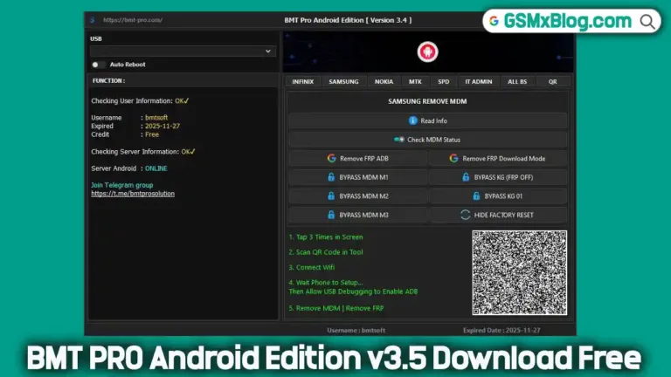The image size is (671, 377).
Task: Click the BYPASS MDM M2 button
Action: pos(357,196)
